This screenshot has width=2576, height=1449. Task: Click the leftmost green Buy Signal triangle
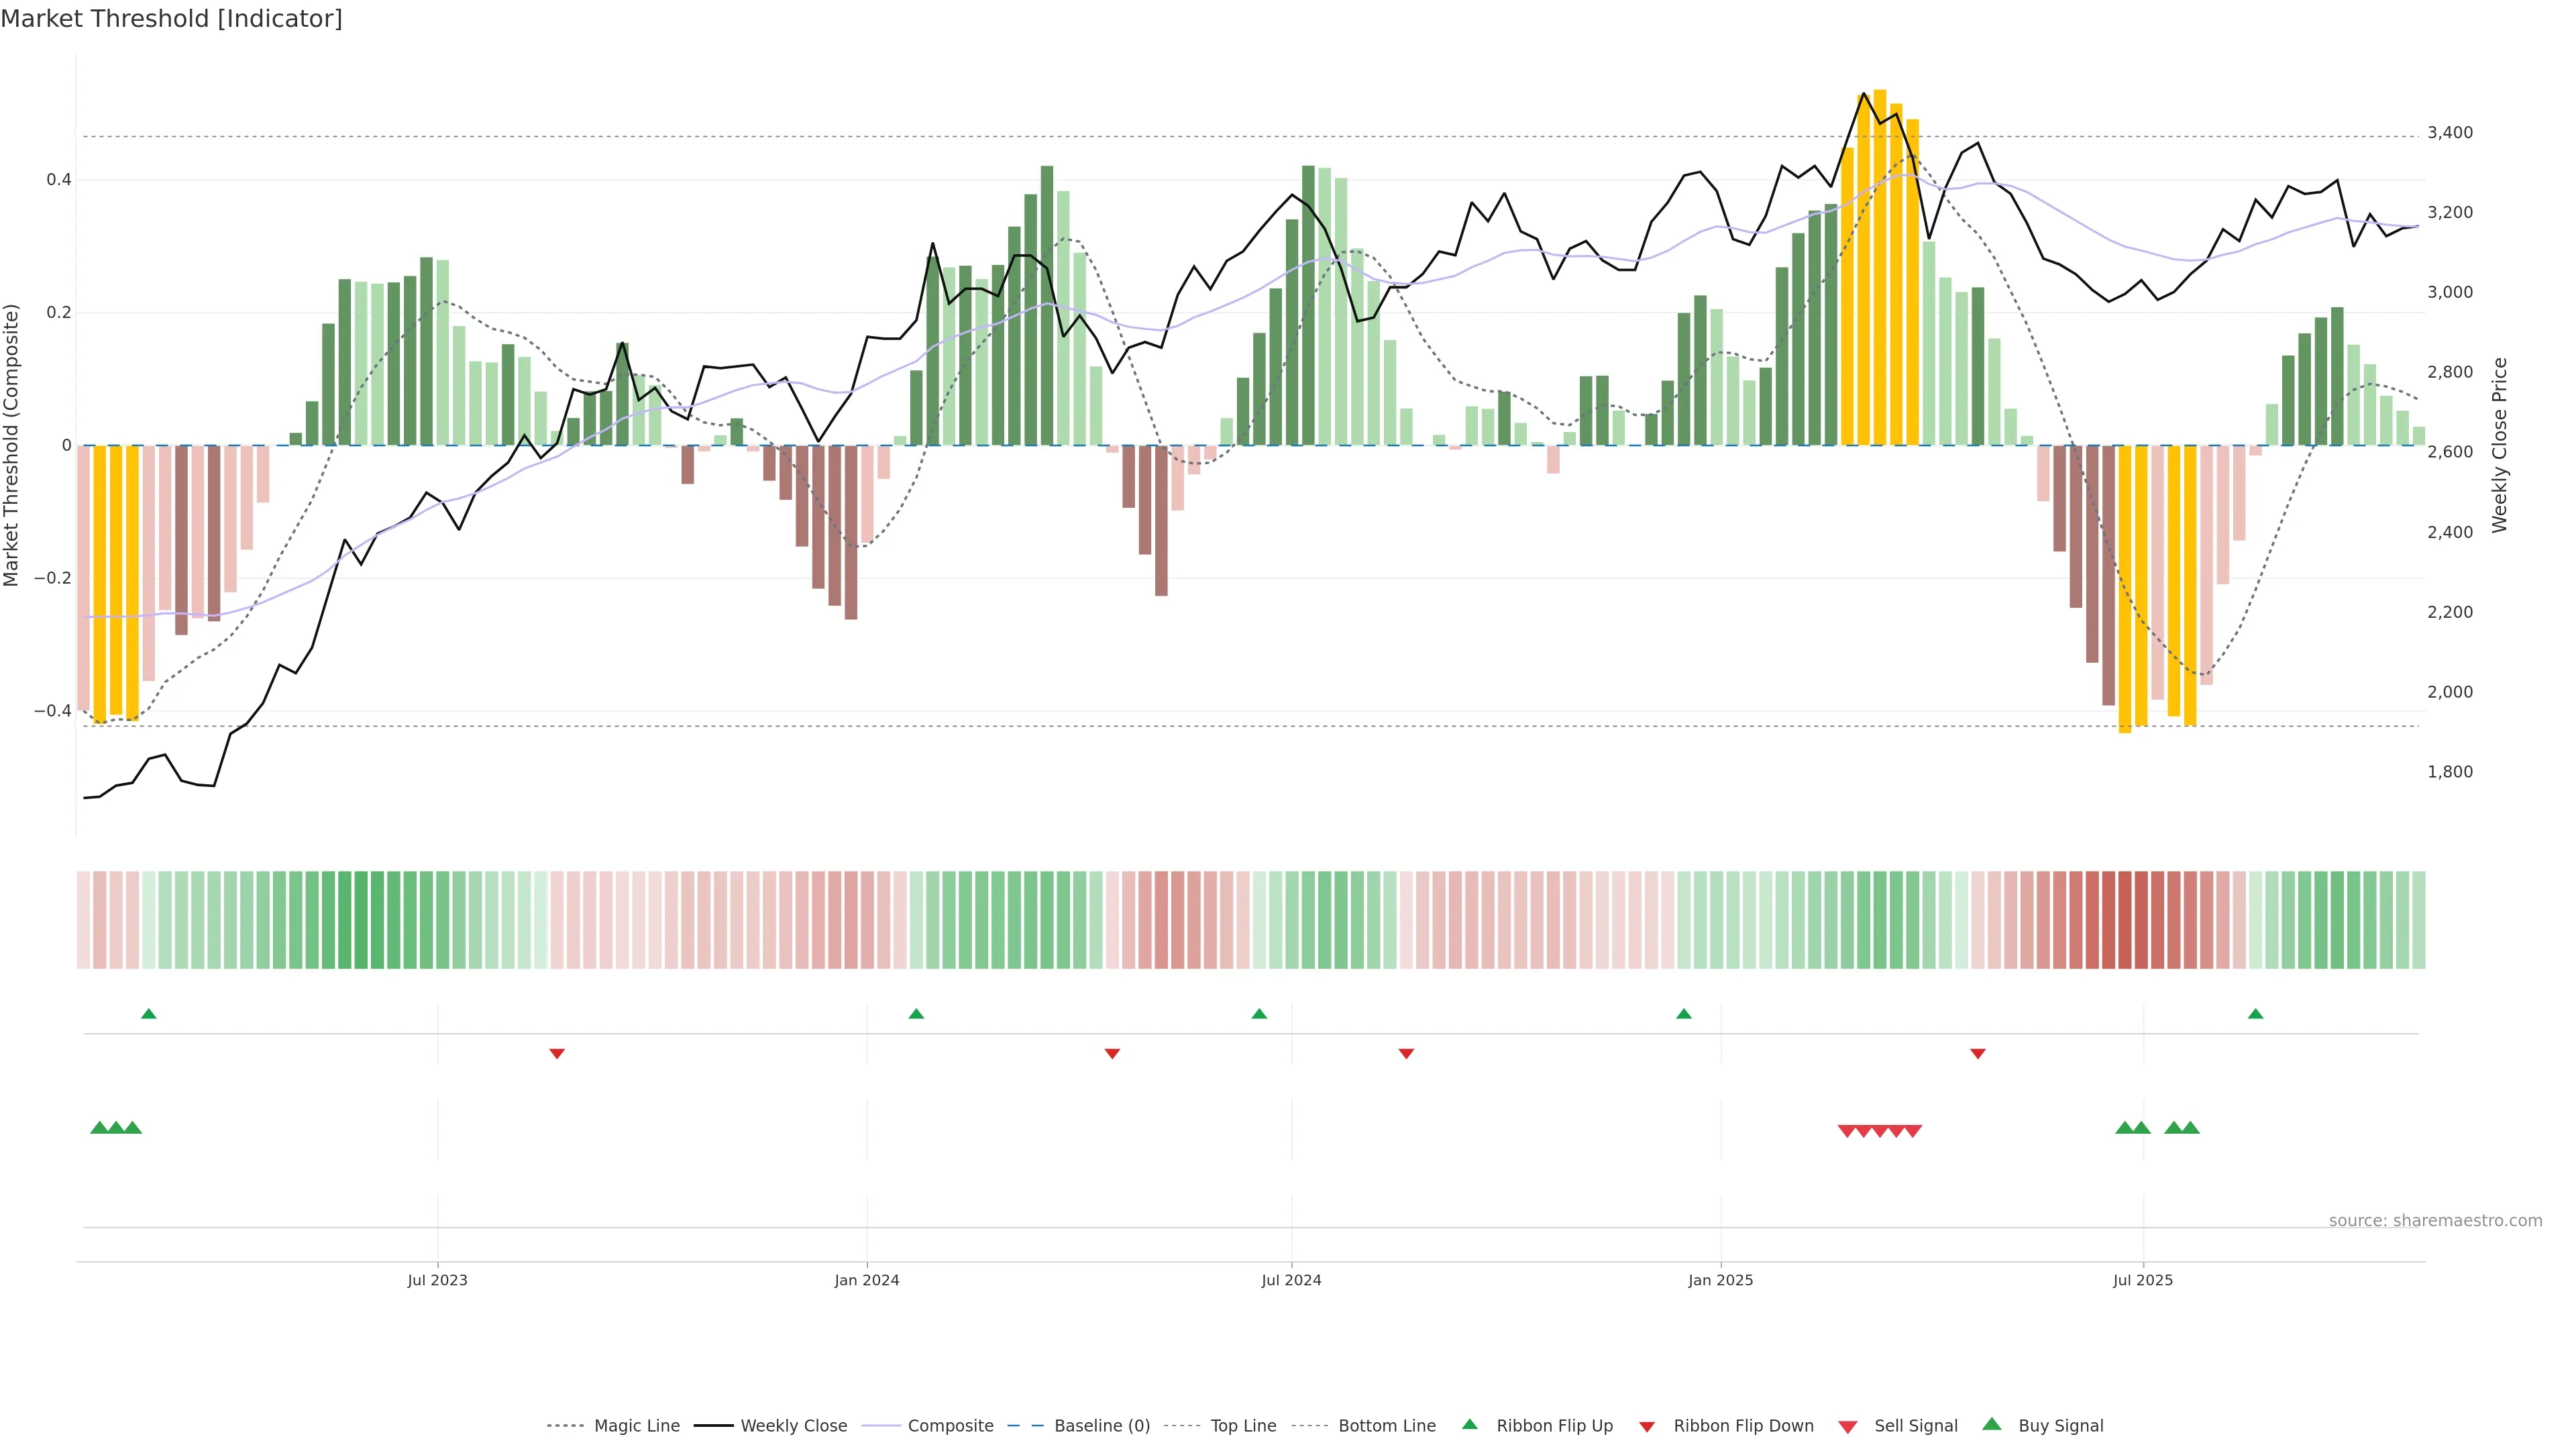coord(99,1128)
